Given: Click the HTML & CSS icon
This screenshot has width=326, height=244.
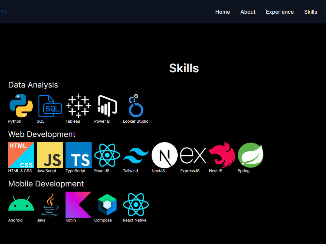Looking at the screenshot, I should (x=21, y=155).
